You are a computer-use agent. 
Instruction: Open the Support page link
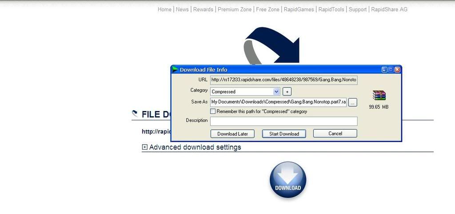[358, 10]
